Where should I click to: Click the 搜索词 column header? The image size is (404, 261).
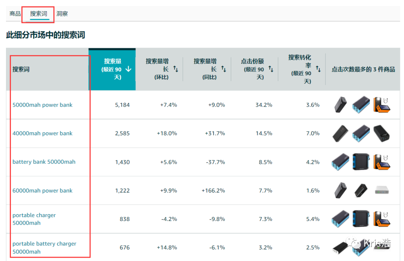tap(21, 70)
